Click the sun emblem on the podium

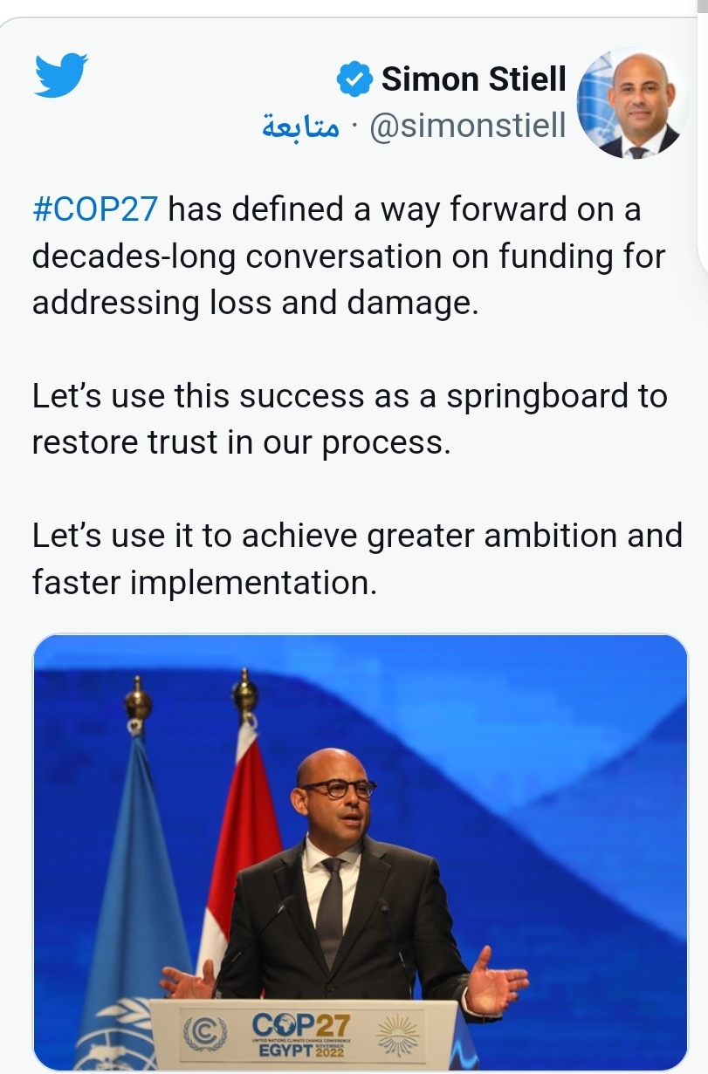[x=399, y=1034]
